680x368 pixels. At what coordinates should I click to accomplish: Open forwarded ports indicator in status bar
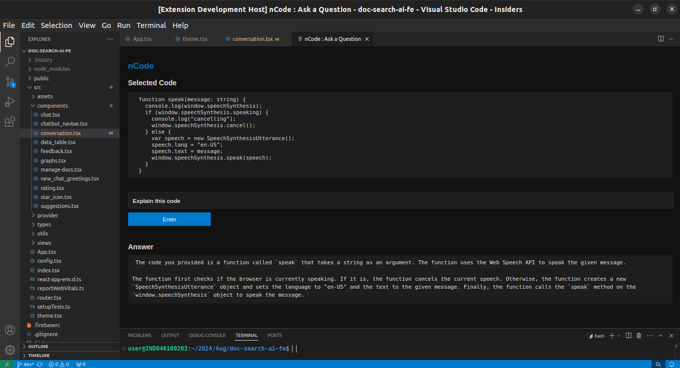point(81,364)
